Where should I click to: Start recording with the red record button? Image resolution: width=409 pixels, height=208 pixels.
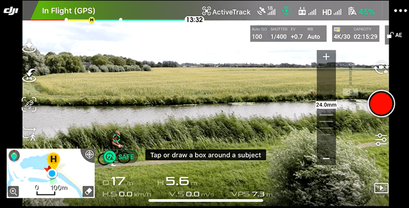pos(381,103)
